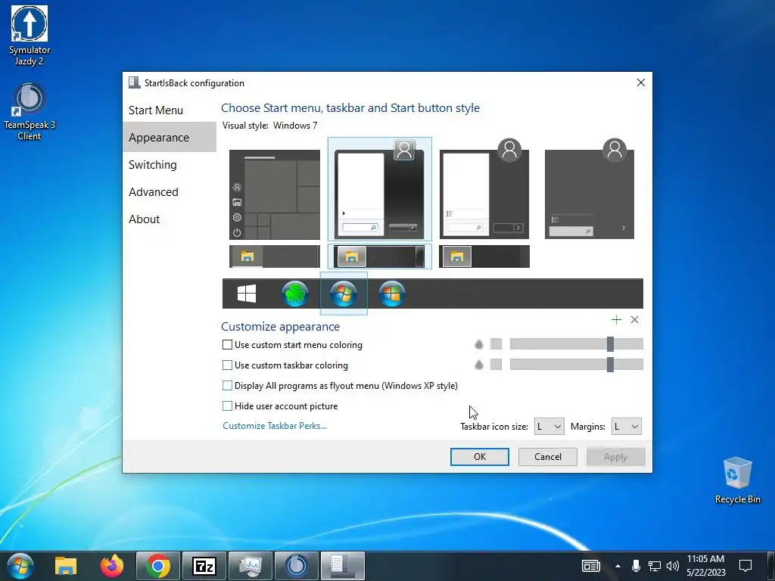Viewport: 775px width, 581px height.
Task: Click the microphone tray icon
Action: (636, 566)
